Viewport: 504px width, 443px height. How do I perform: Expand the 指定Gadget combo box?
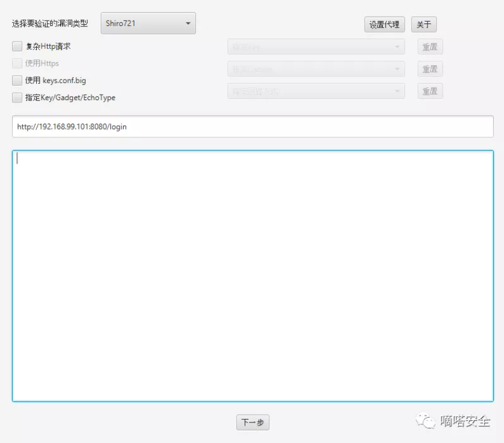tap(316, 69)
